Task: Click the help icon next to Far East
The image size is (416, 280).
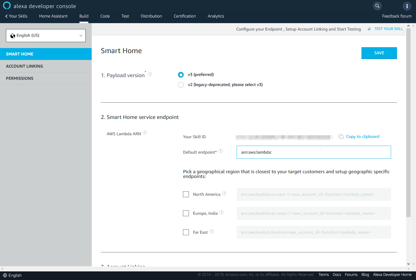Action: point(212,231)
